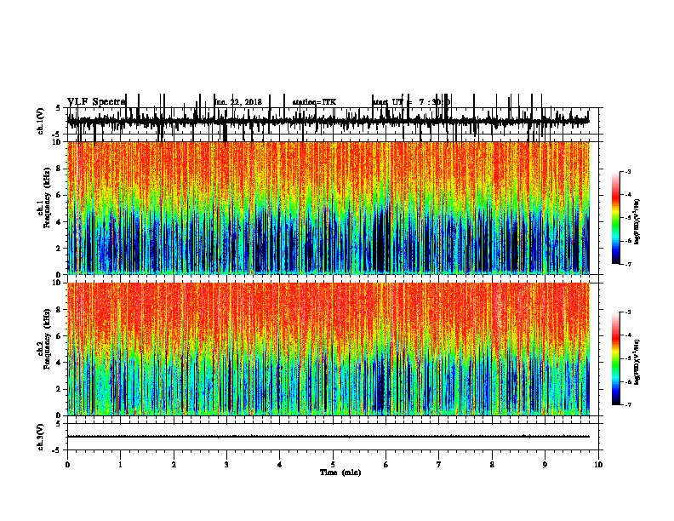This screenshot has height=521, width=674.
Task: Click the '-3' label on ch.1 color bar
Action: coord(627,172)
